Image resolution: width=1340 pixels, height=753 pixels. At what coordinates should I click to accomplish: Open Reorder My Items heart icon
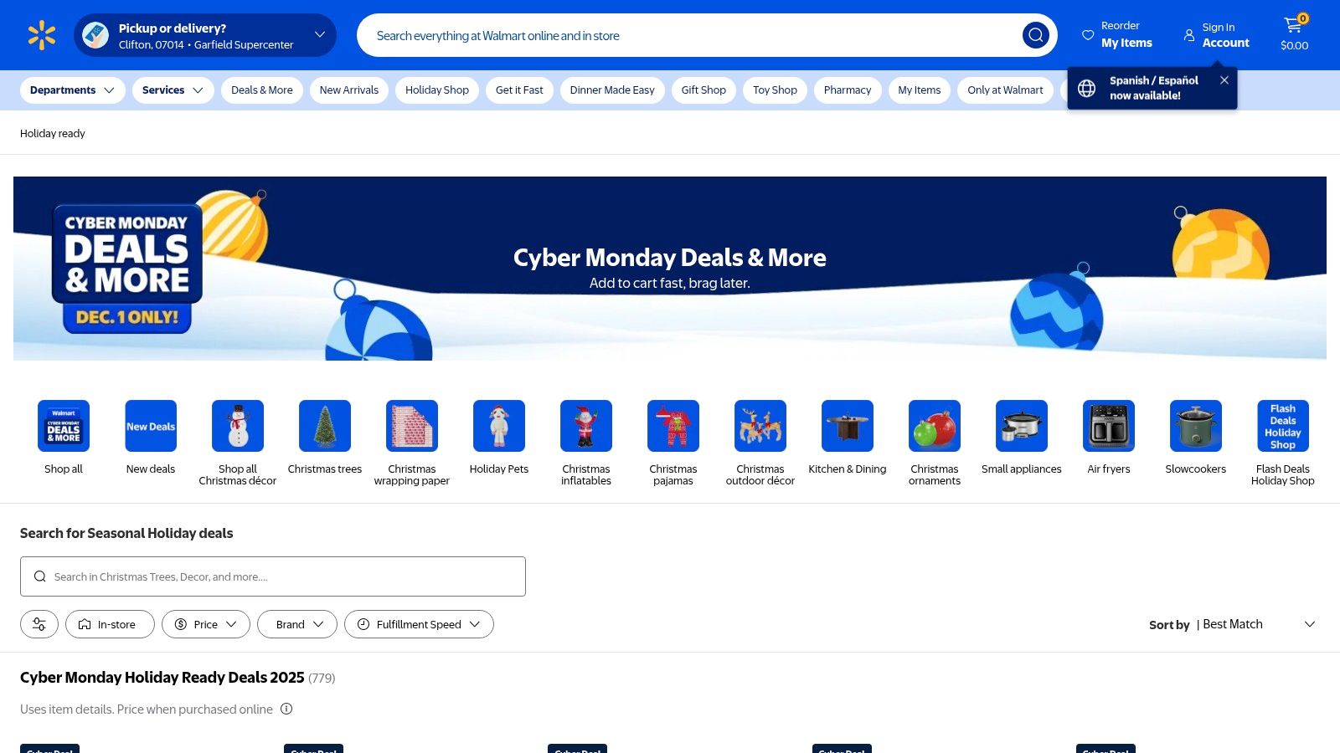[1088, 35]
